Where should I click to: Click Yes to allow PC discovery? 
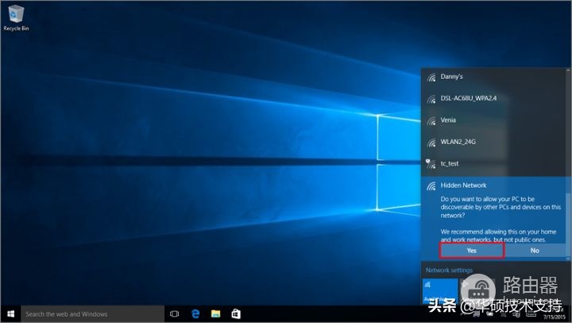(x=472, y=251)
